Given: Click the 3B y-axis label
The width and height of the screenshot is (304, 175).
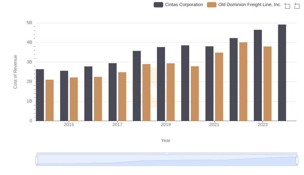Looking at the screenshot, I should [x=29, y=62].
